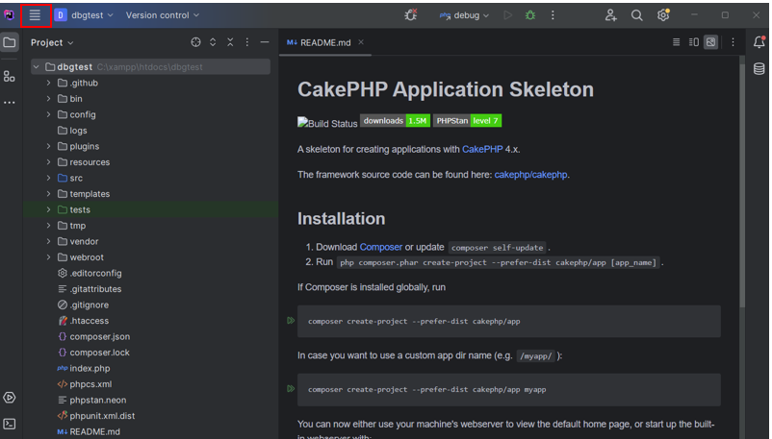Open the main hamburger menu
The height and width of the screenshot is (439, 772).
click(x=35, y=15)
